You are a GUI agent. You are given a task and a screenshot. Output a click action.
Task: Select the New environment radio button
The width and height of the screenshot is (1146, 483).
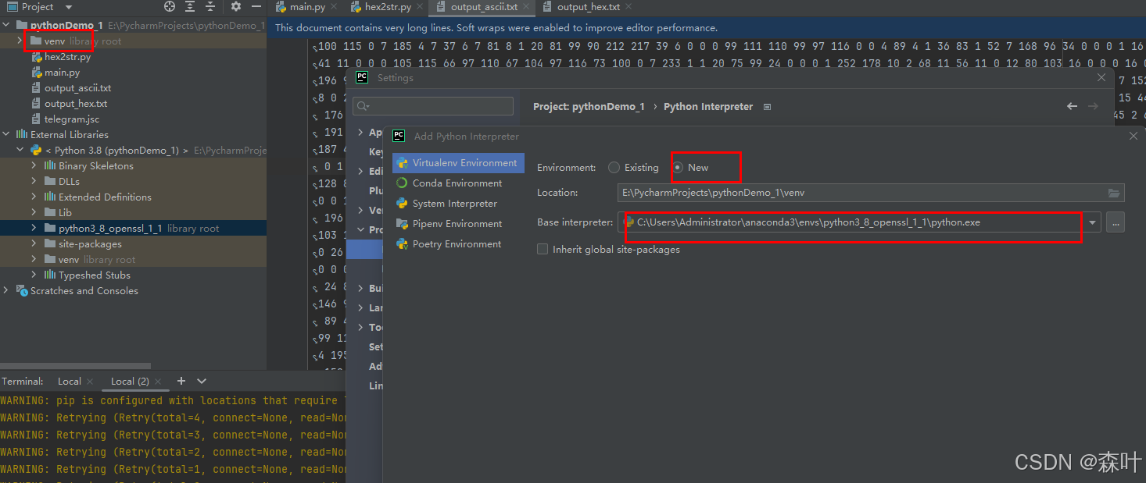coord(677,167)
